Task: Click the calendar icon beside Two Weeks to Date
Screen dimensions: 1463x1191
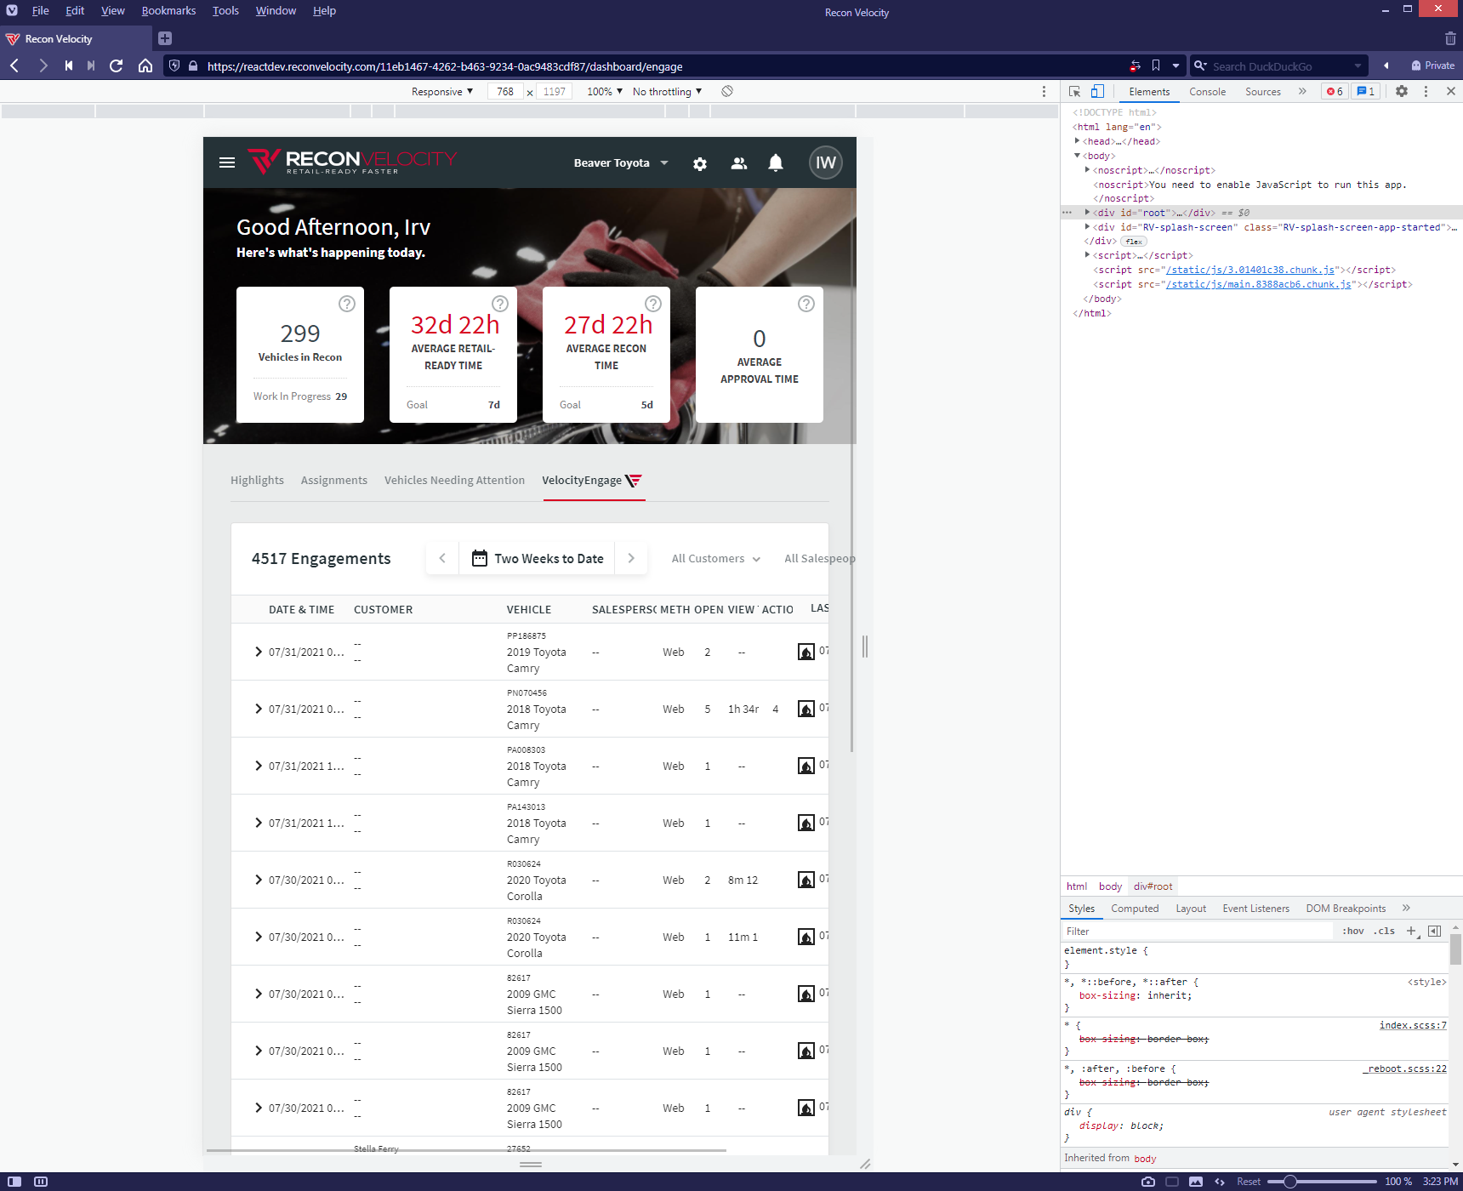Action: coord(480,558)
